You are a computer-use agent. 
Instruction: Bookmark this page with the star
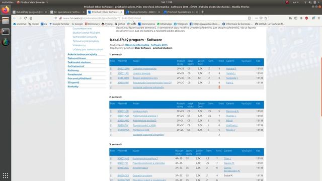click(266, 18)
